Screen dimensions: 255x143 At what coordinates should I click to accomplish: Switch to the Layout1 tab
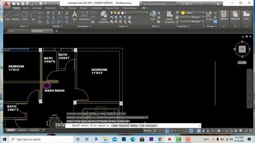22,130
